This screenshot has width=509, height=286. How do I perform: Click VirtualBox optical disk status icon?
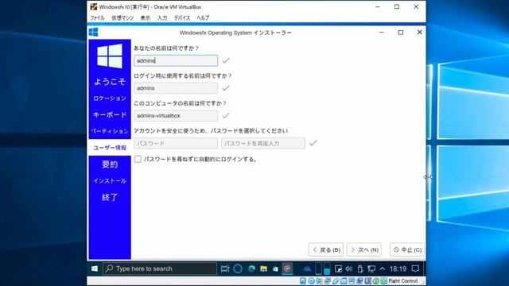pos(311,280)
